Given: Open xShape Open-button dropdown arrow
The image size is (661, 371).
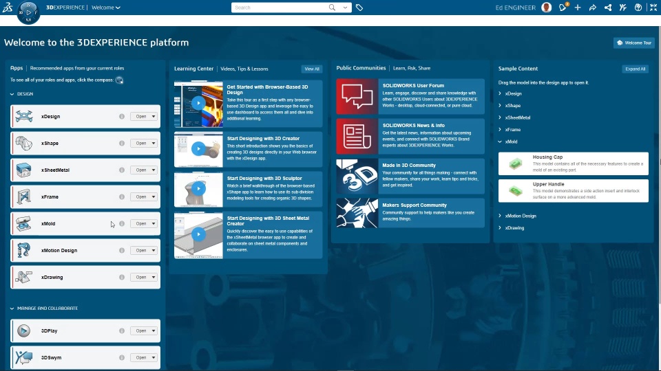Looking at the screenshot, I should 154,144.
